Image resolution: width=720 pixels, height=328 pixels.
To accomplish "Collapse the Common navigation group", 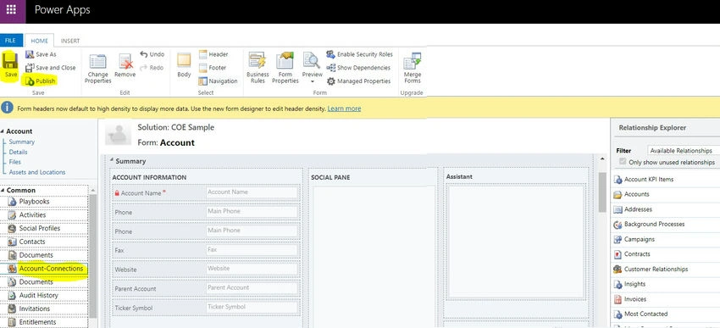I will pos(3,190).
